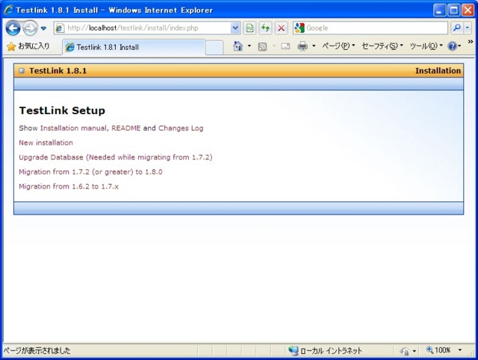Click the printer icon

pyautogui.click(x=302, y=46)
